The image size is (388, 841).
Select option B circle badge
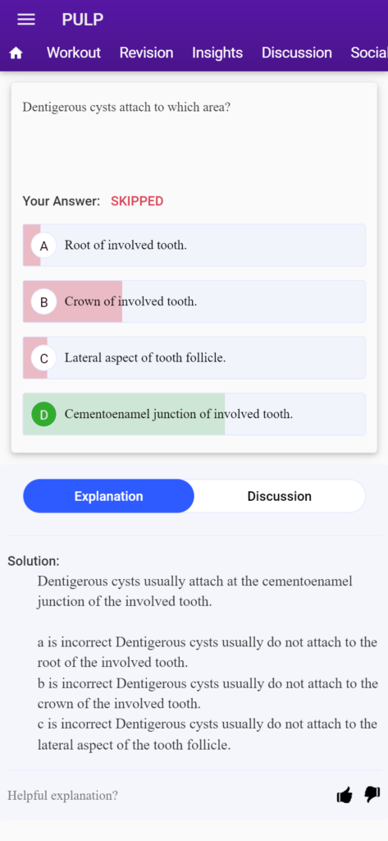pos(44,301)
